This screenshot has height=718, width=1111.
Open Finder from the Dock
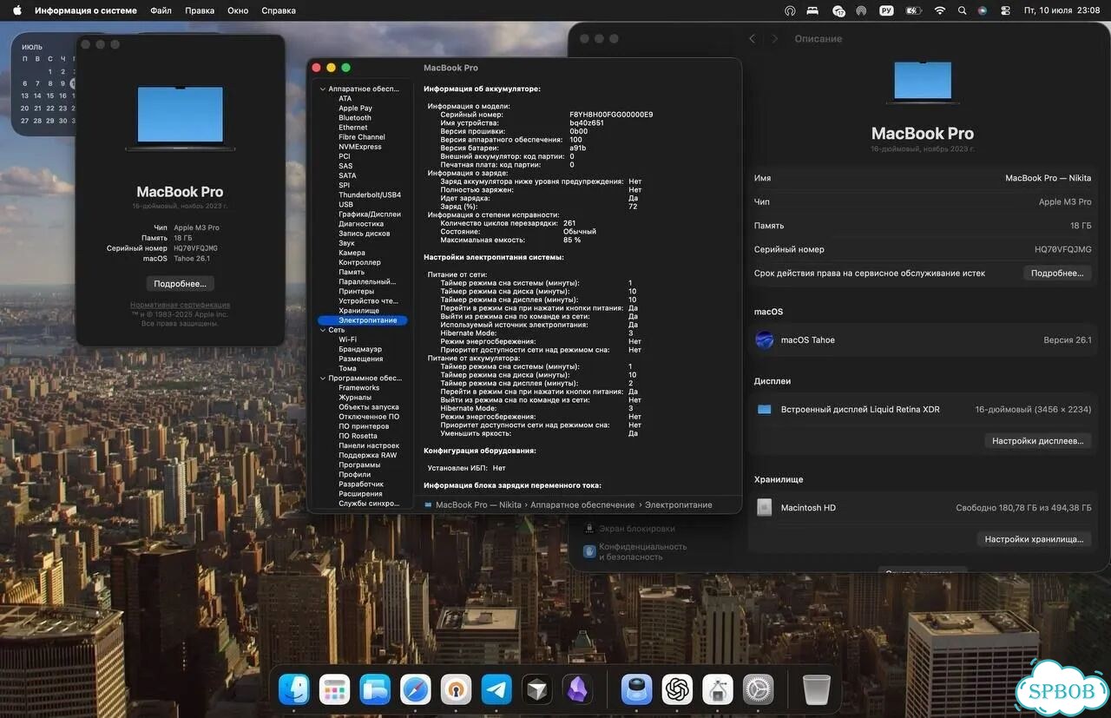(294, 689)
